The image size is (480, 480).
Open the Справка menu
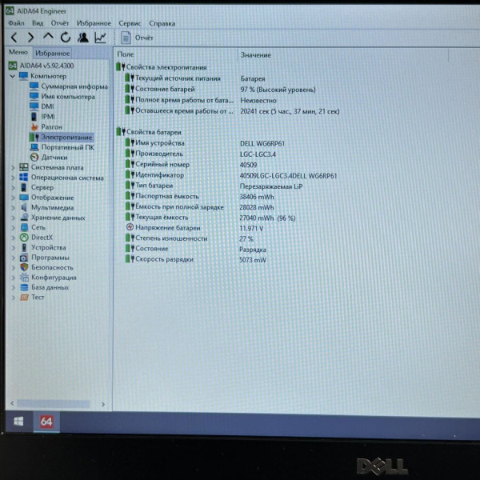(x=162, y=23)
